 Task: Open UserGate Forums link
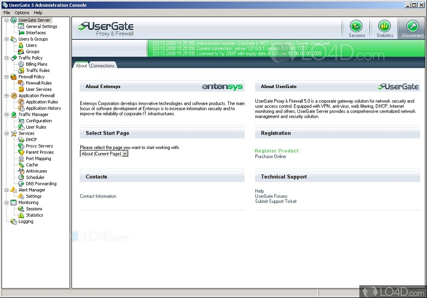[271, 196]
